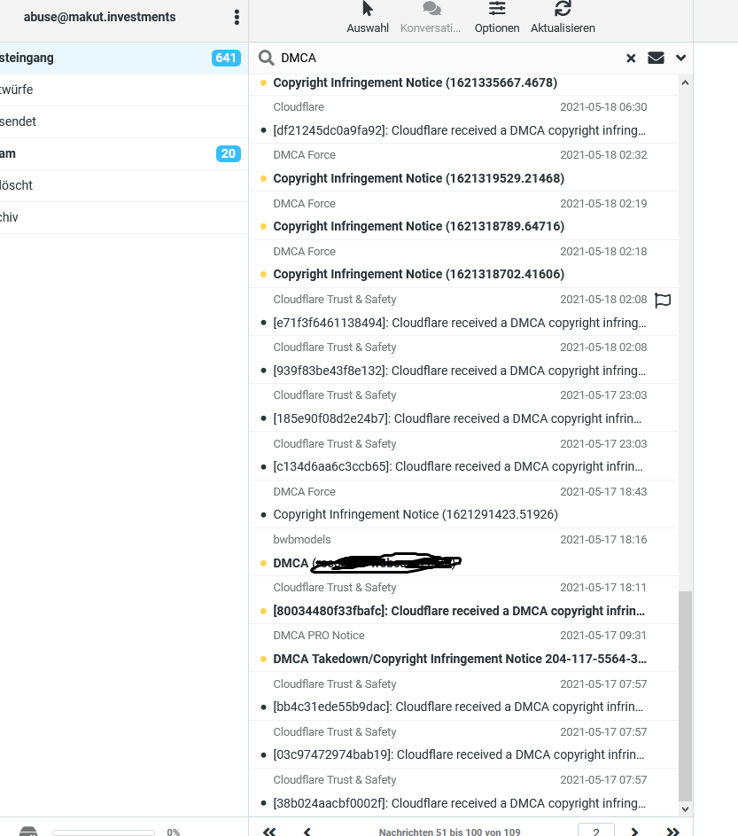Open the Gelöscht trash folder

pyautogui.click(x=124, y=185)
